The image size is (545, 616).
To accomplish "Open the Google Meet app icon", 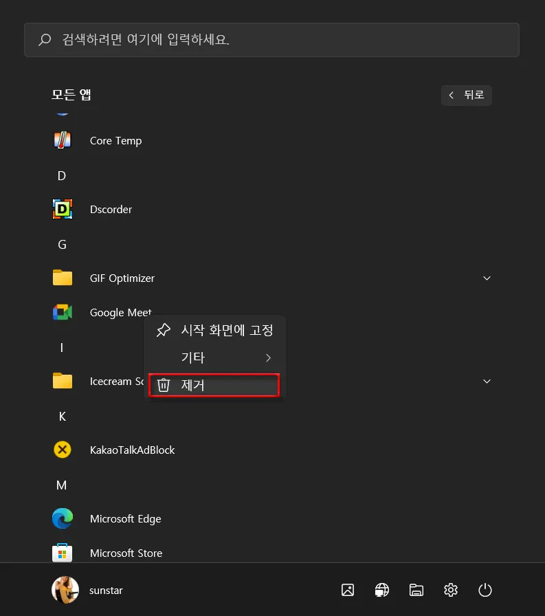I will [63, 312].
